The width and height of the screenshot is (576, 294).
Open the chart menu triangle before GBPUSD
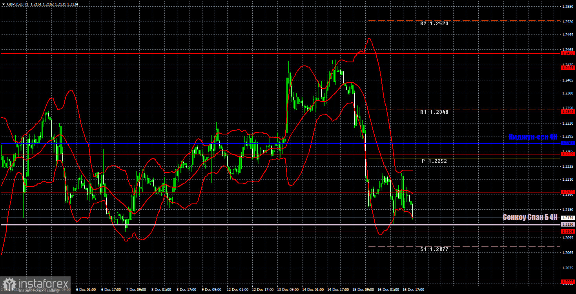point(4,4)
